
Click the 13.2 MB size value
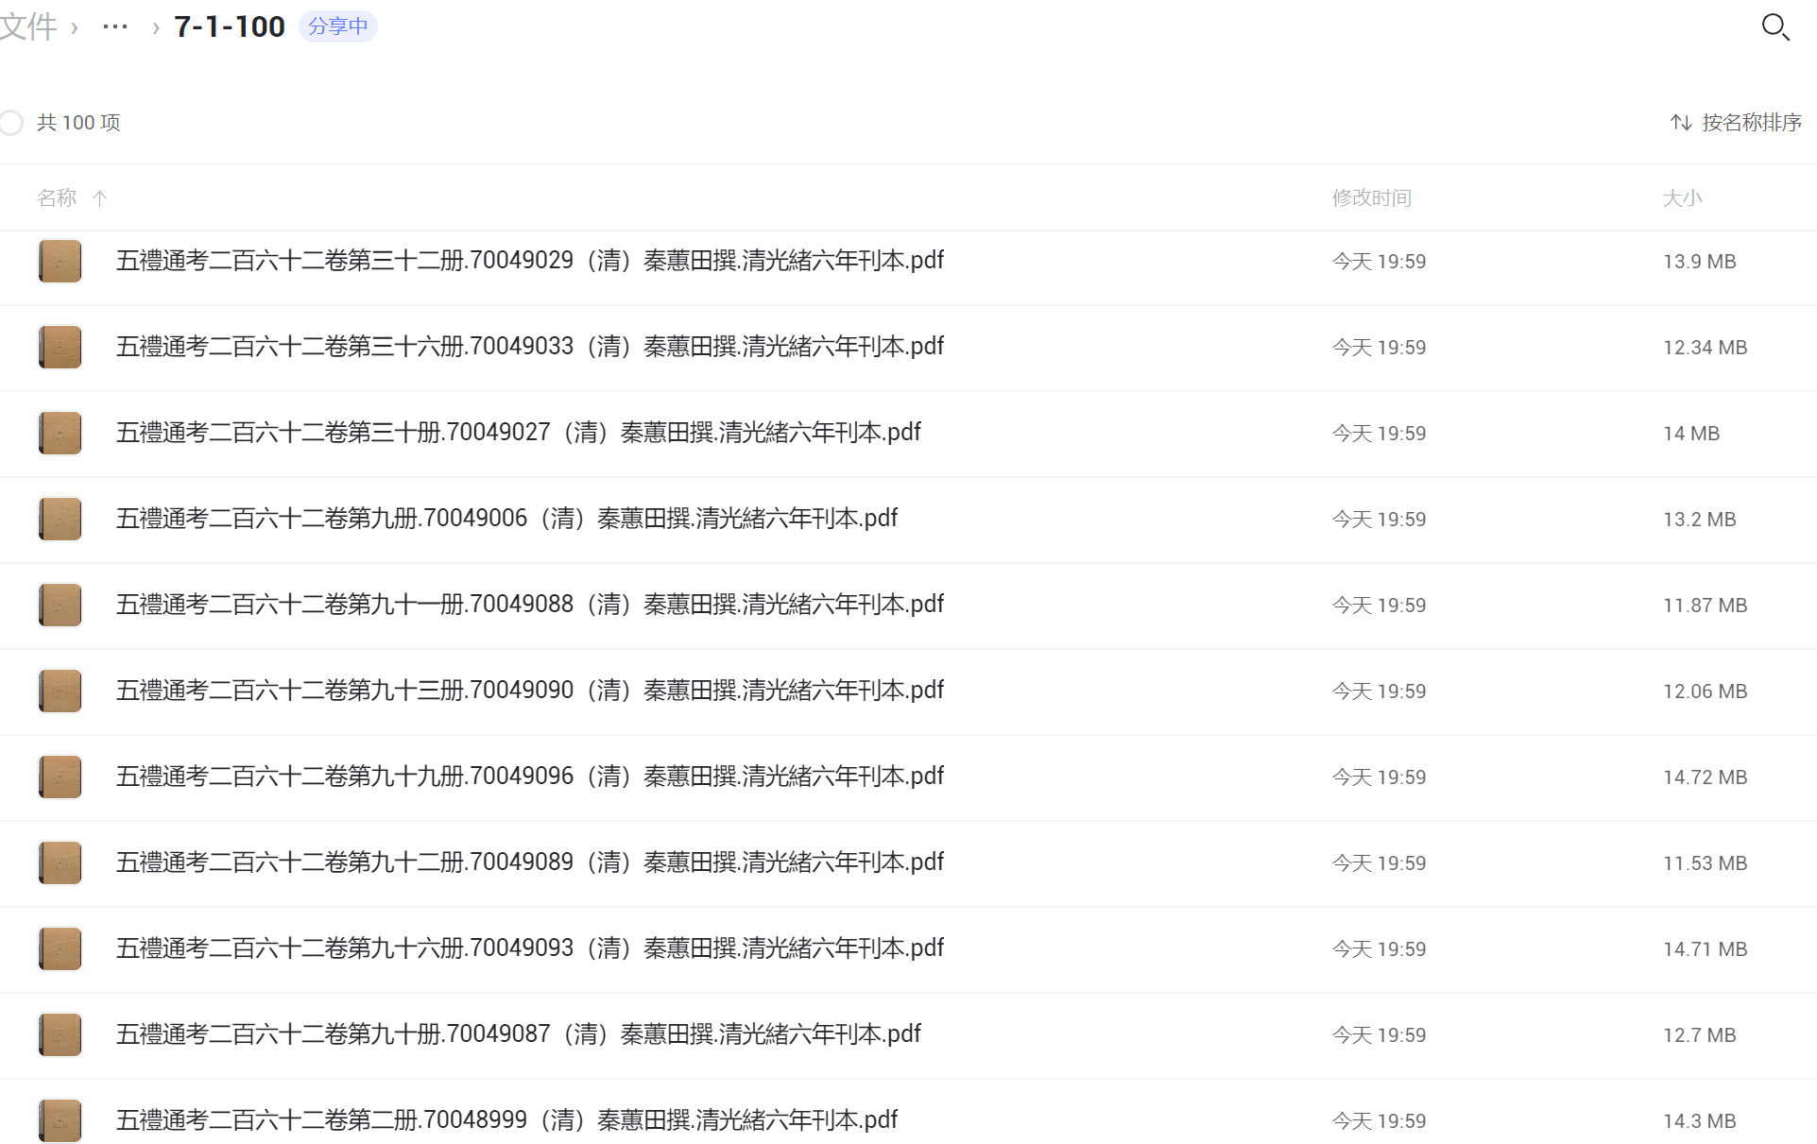point(1700,520)
